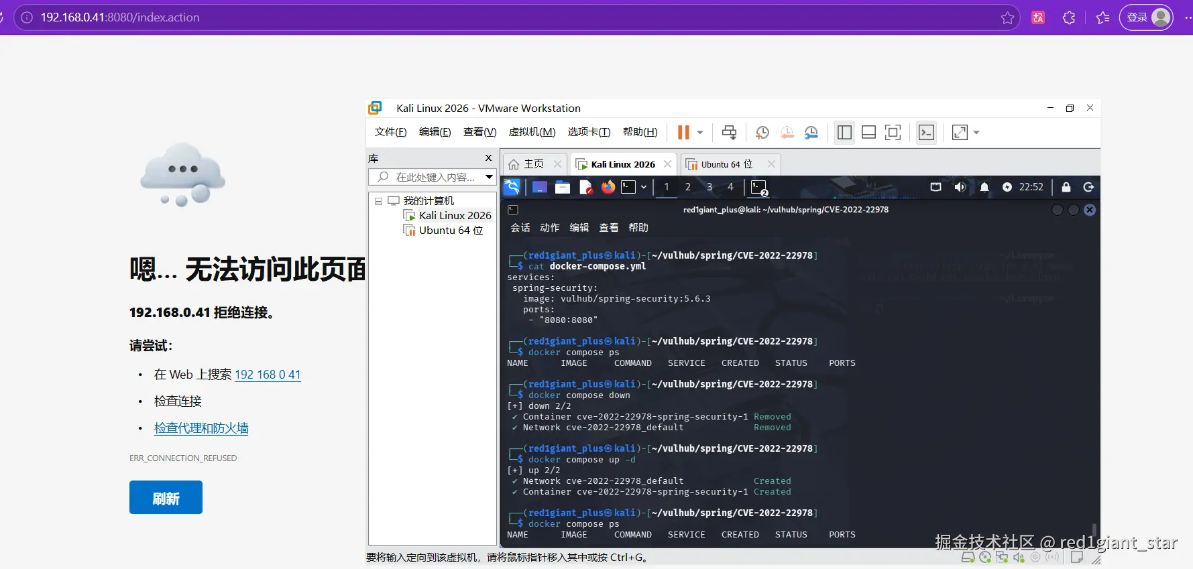The width and height of the screenshot is (1193, 569).
Task: Close the Ubuntu 64 位 tab
Action: click(771, 164)
